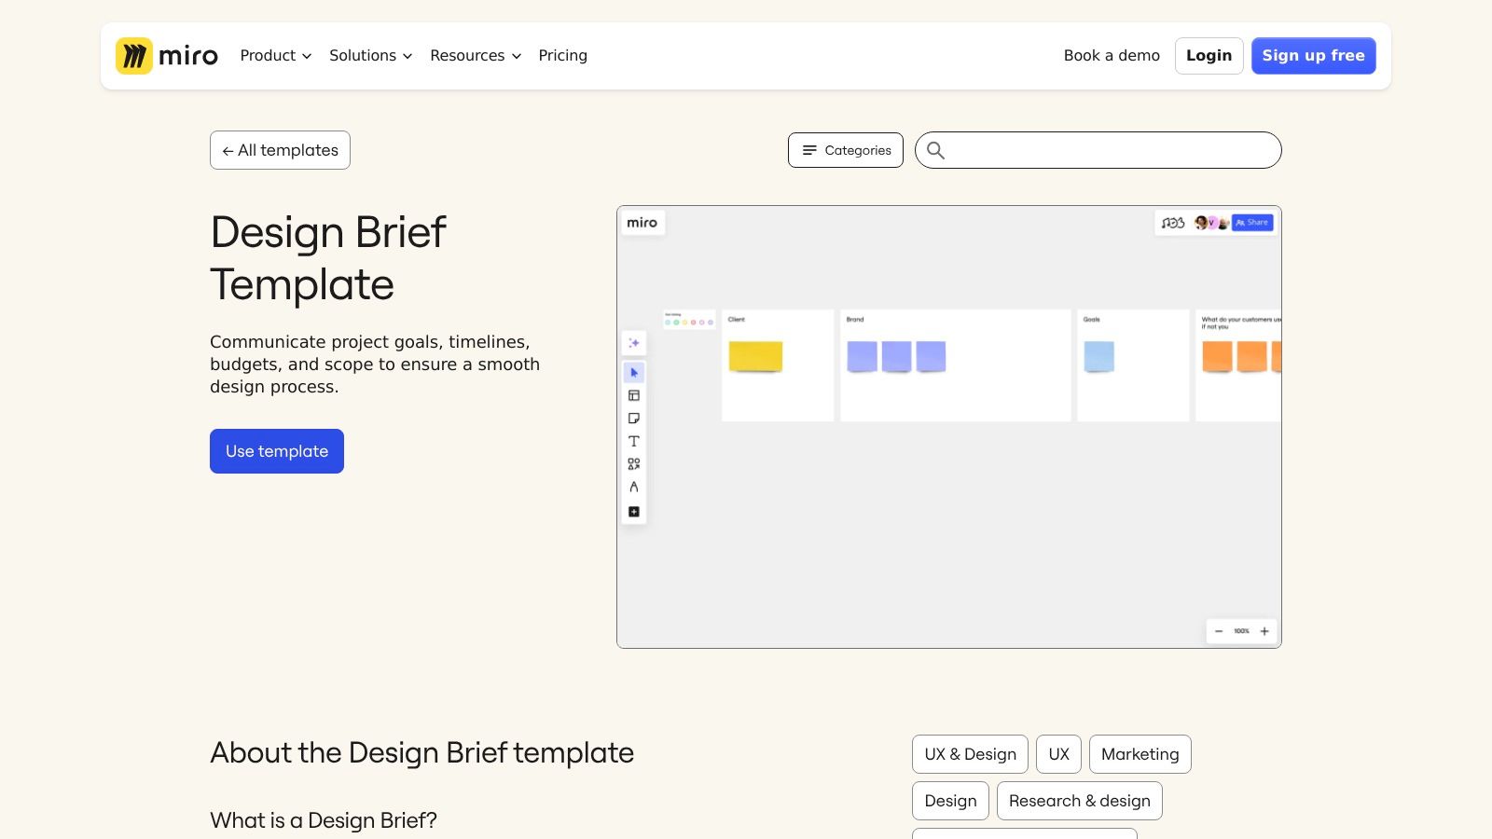Expand the Product menu
This screenshot has height=839, width=1492.
[x=276, y=56]
